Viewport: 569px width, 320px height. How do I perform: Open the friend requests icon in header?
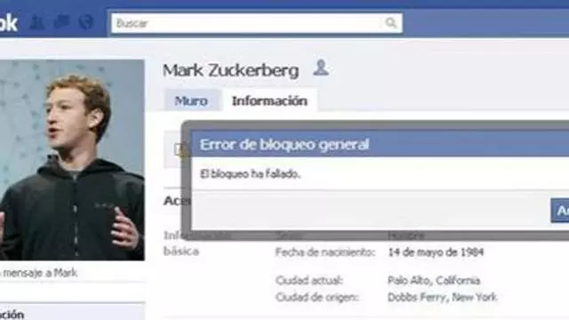37,22
